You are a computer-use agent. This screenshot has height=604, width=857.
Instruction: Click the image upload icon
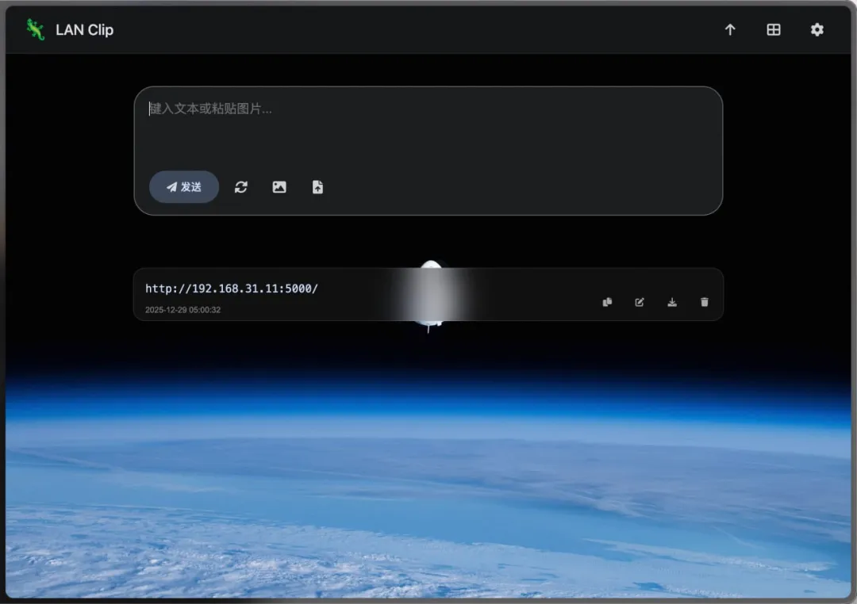(x=279, y=187)
